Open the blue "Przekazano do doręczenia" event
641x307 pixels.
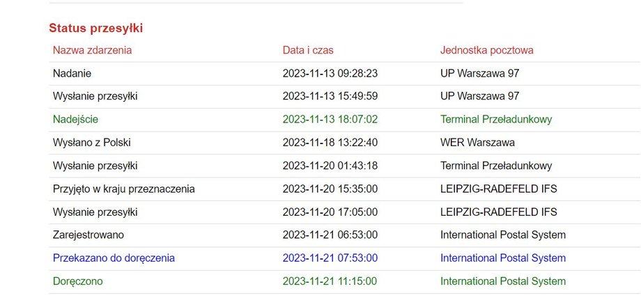click(x=114, y=258)
